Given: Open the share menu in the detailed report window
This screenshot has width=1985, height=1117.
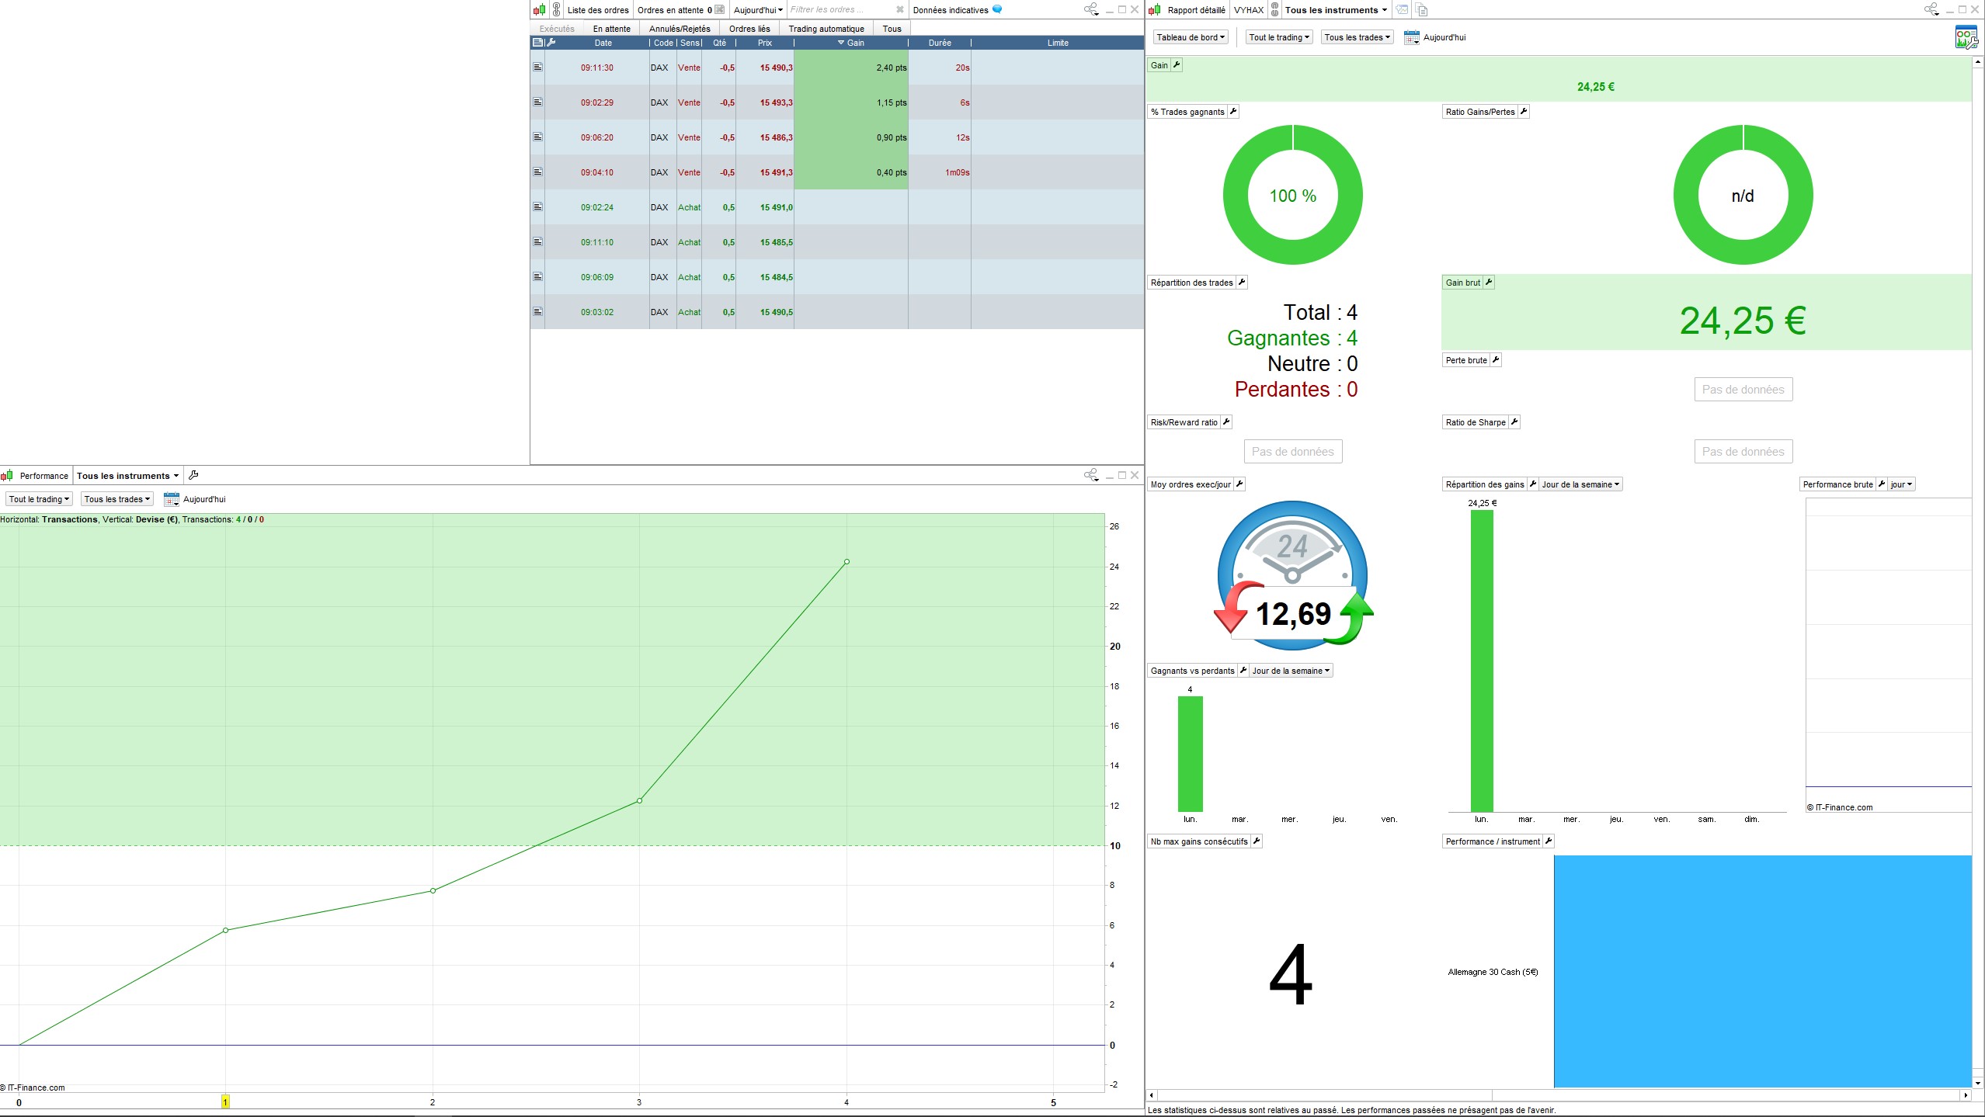Looking at the screenshot, I should tap(1931, 9).
